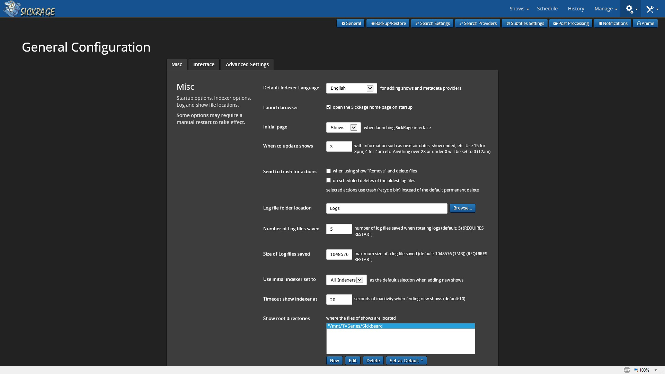The width and height of the screenshot is (665, 374).
Task: Click in the Log file folder field
Action: coord(387,208)
